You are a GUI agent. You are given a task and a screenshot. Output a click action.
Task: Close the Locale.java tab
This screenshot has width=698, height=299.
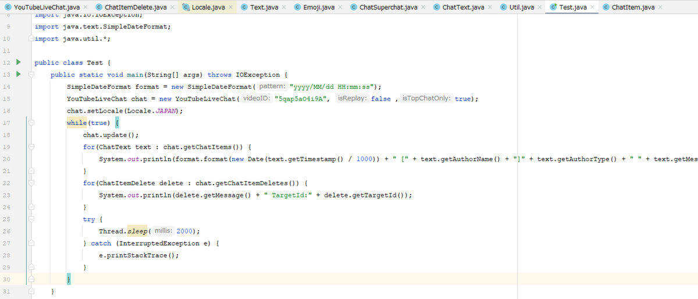pos(231,7)
